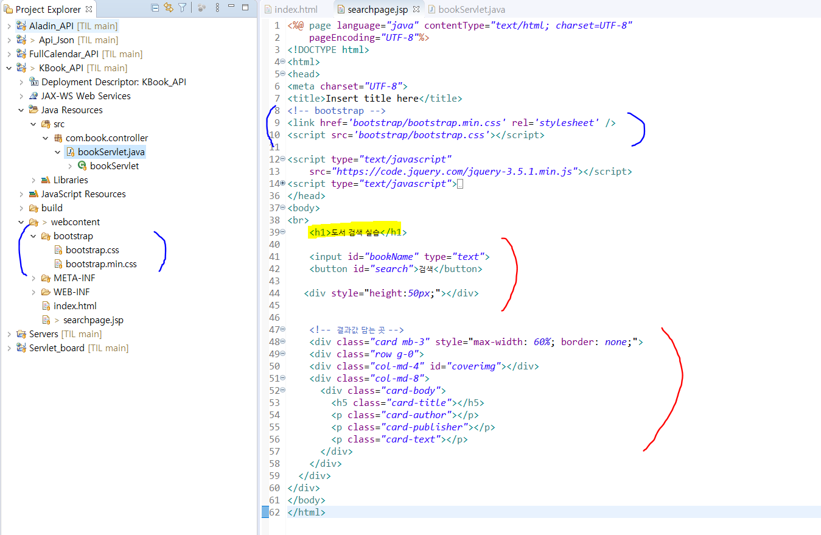
Task: Expand the WEB-INF folder
Action: point(33,292)
